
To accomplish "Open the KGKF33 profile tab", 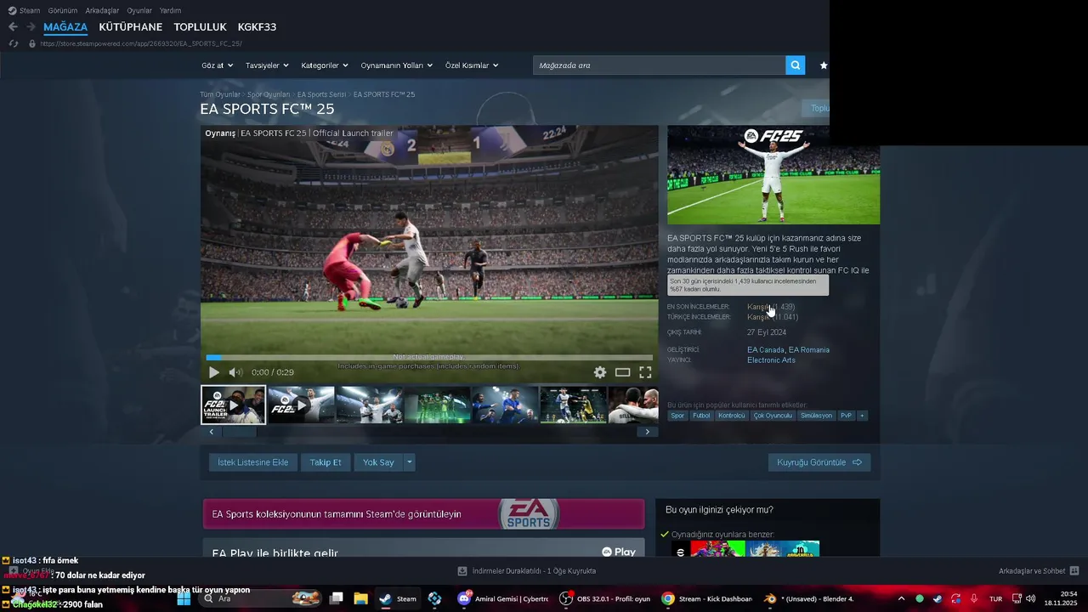I will [x=257, y=27].
